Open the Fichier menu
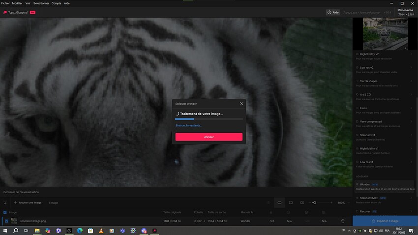This screenshot has height=235, width=418. pyautogui.click(x=5, y=3)
